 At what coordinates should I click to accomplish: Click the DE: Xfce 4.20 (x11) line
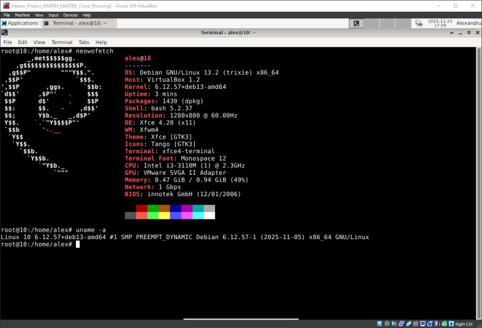160,123
